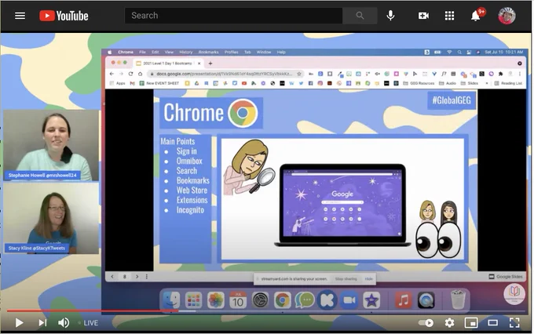Expand the GEG Resources bookmark folder

click(x=419, y=83)
